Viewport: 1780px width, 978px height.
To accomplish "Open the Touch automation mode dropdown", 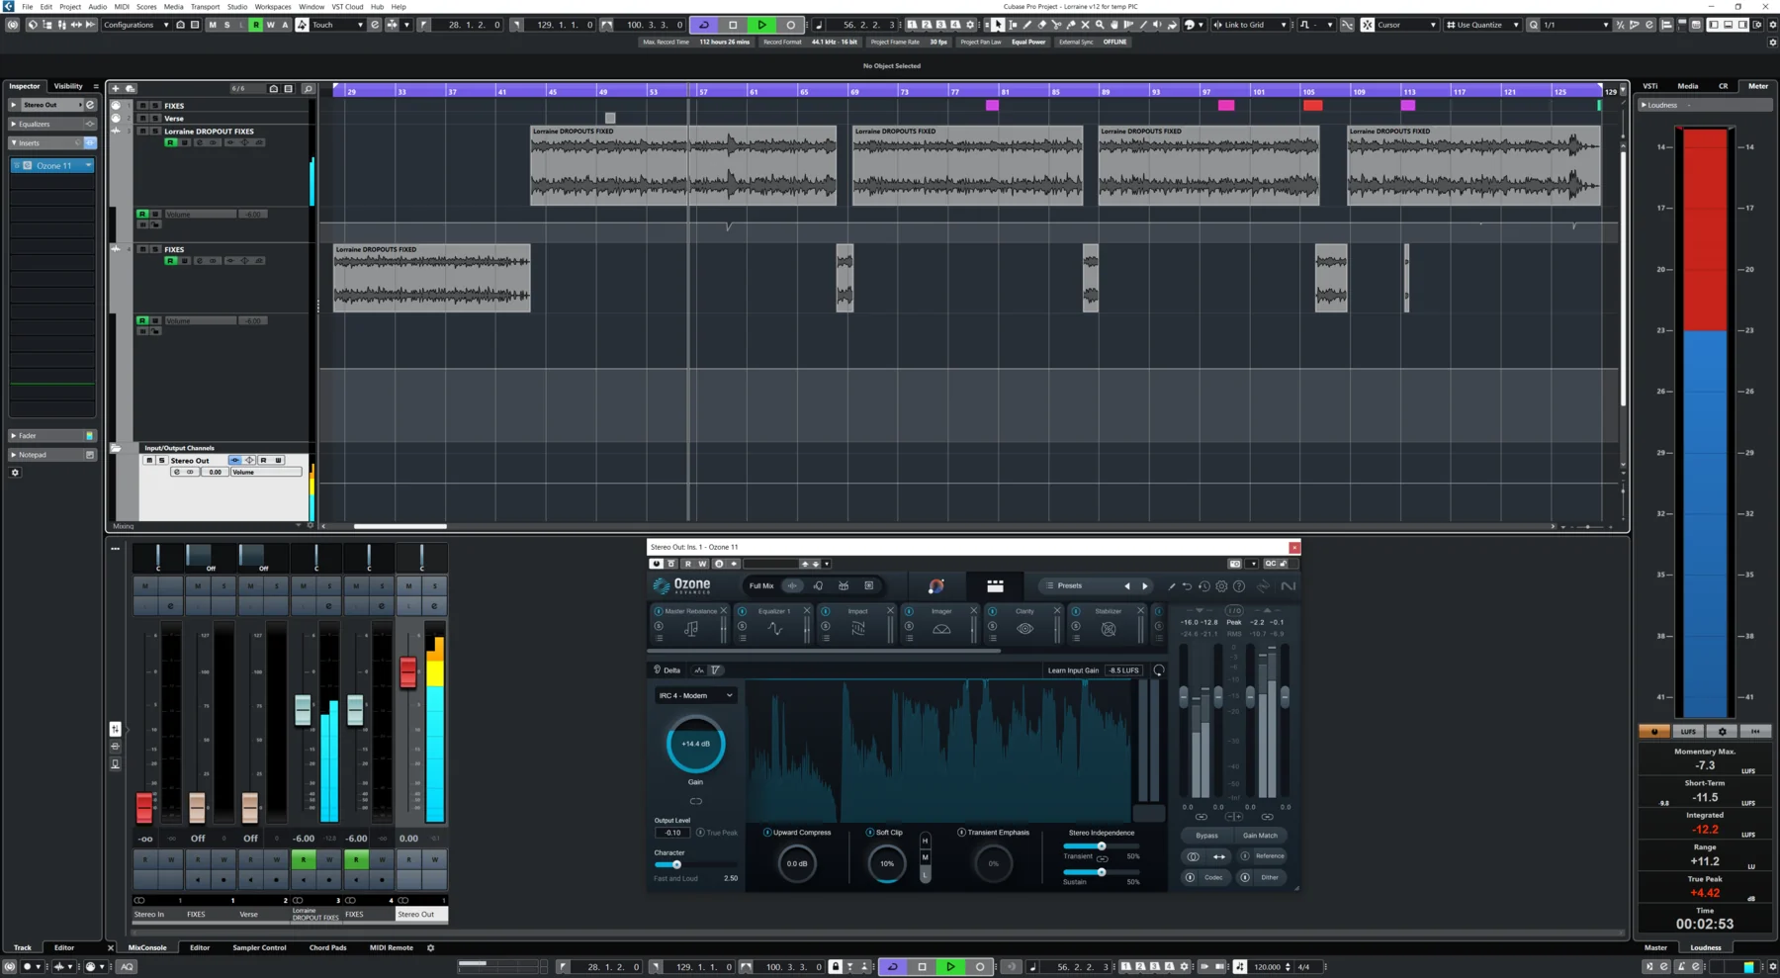I will coord(337,25).
